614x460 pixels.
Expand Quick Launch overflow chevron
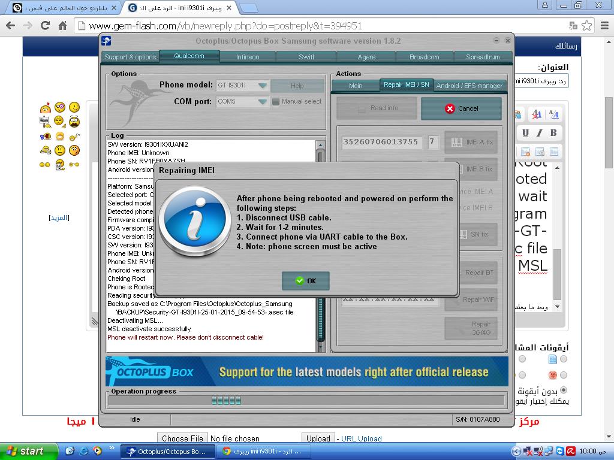[x=112, y=448]
